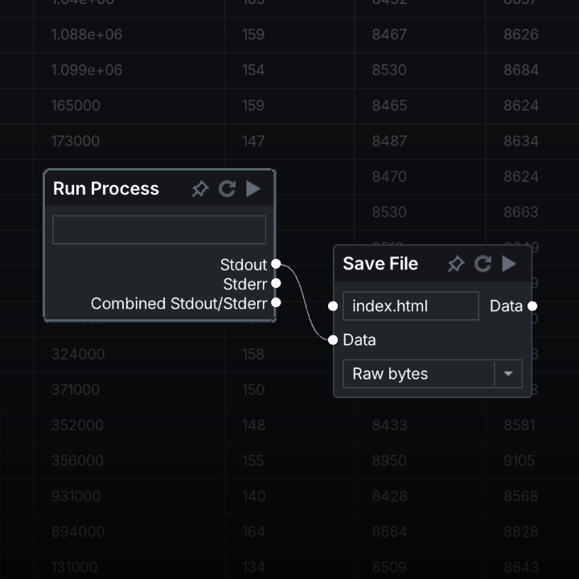This screenshot has height=579, width=579.
Task: Refresh the Save File node
Action: point(482,264)
